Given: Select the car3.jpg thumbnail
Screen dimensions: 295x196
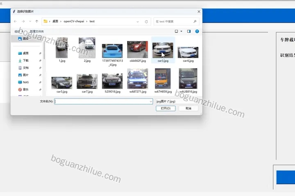Looking at the screenshot, I should coord(163,50).
